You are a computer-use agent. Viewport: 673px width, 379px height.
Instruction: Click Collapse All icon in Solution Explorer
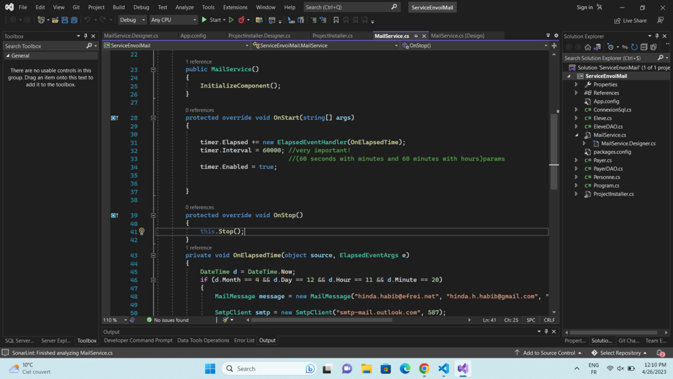click(x=644, y=47)
